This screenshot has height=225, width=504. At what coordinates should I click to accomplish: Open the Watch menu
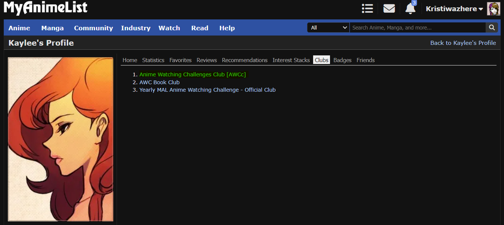pyautogui.click(x=169, y=28)
